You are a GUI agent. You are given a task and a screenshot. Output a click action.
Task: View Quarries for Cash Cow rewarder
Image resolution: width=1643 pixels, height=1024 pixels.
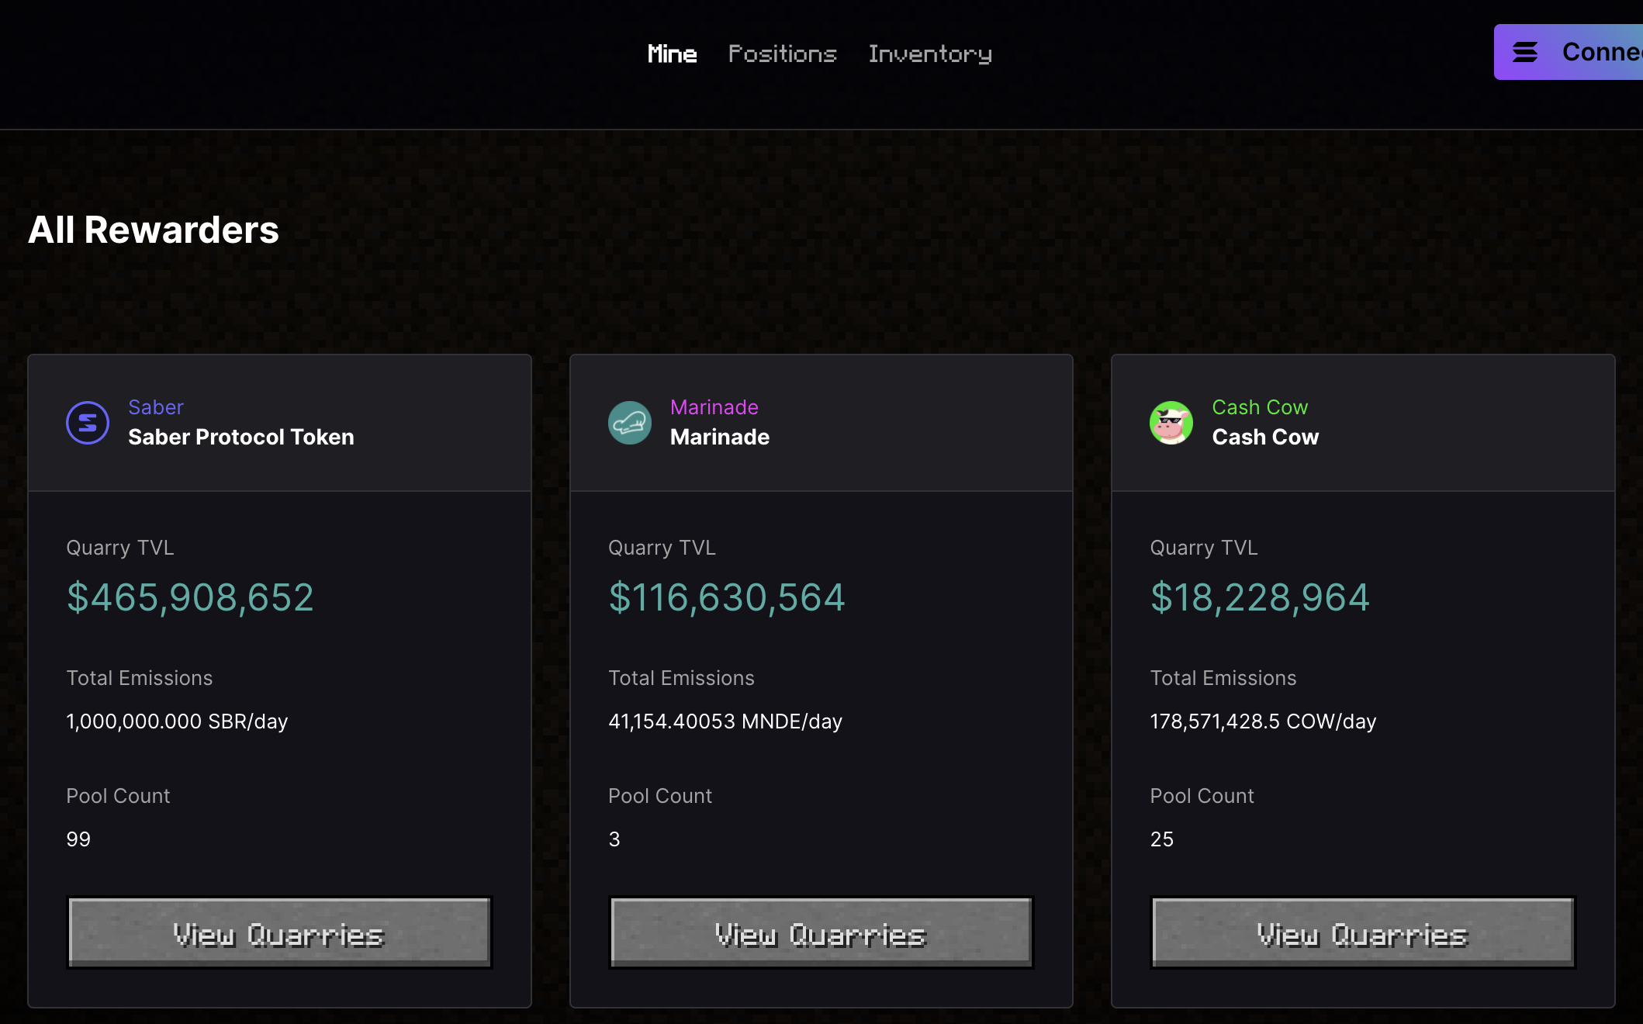coord(1362,932)
